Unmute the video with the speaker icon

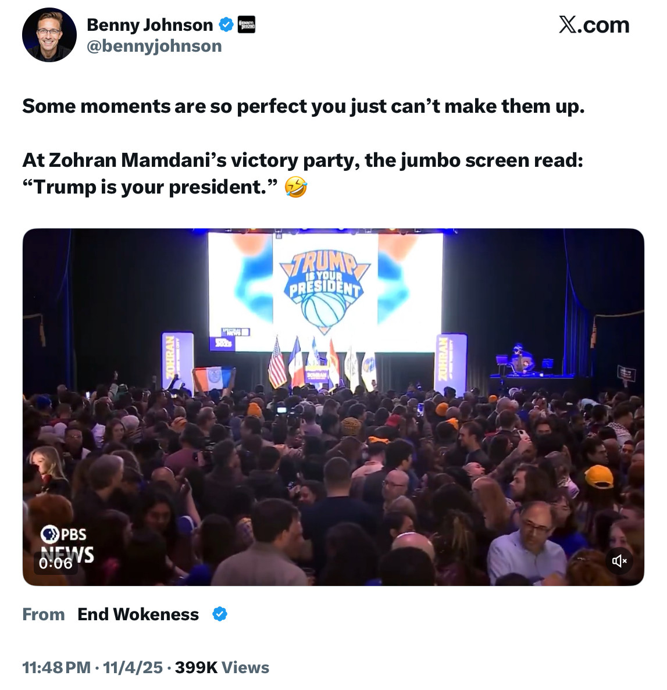click(619, 560)
